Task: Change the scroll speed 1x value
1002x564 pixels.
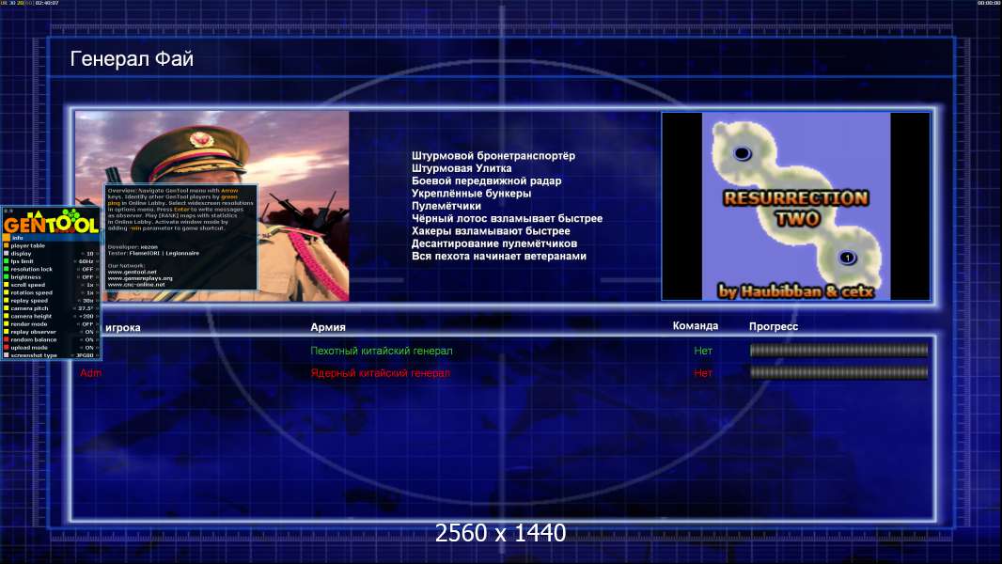Action: point(90,285)
